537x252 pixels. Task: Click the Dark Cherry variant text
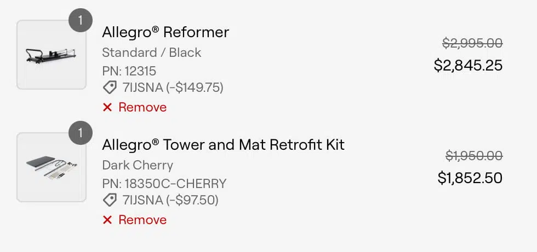[138, 165]
